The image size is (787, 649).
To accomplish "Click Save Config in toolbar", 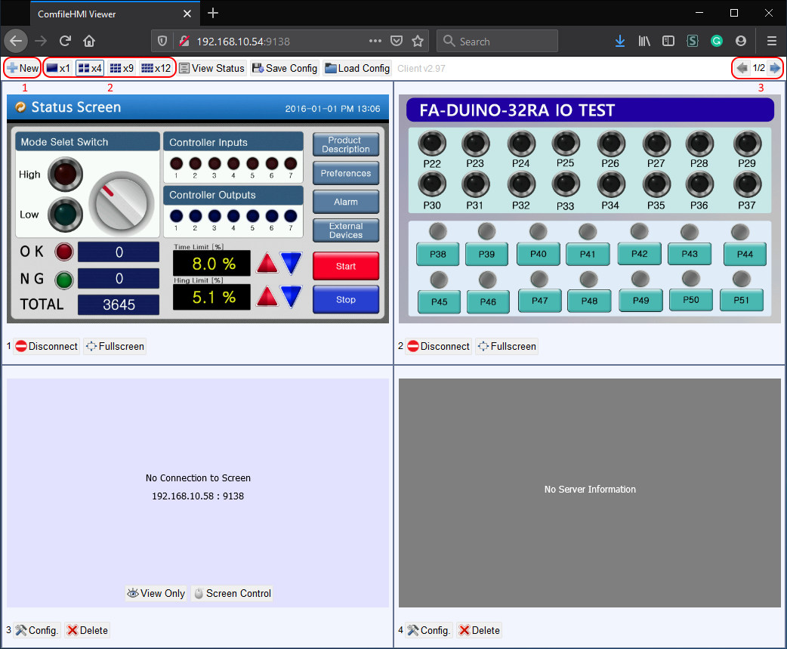I will coord(284,68).
